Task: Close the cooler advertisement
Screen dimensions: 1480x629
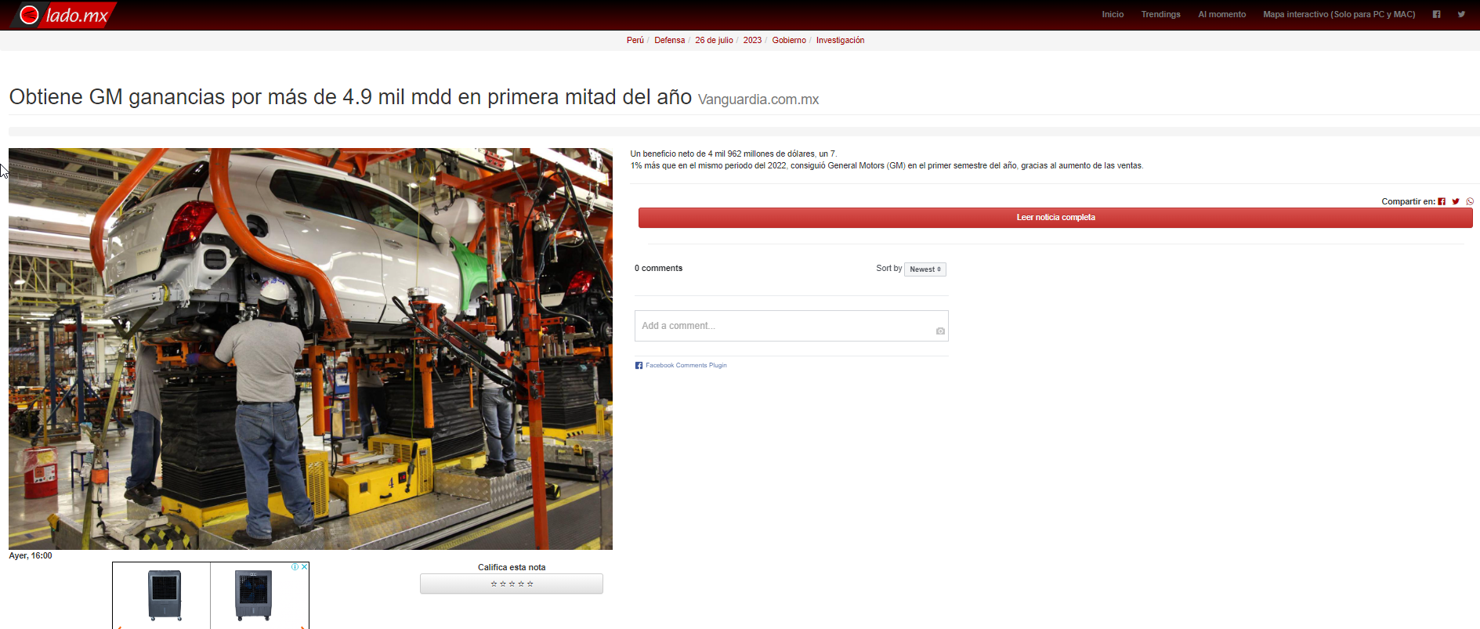Action: (305, 566)
